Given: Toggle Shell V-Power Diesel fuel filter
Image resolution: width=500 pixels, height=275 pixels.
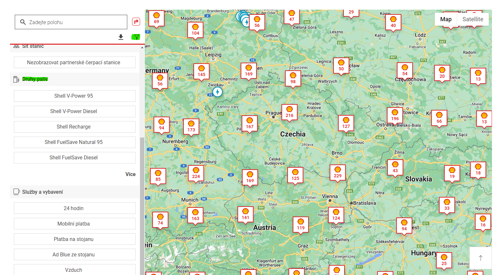Looking at the screenshot, I should coord(75,111).
